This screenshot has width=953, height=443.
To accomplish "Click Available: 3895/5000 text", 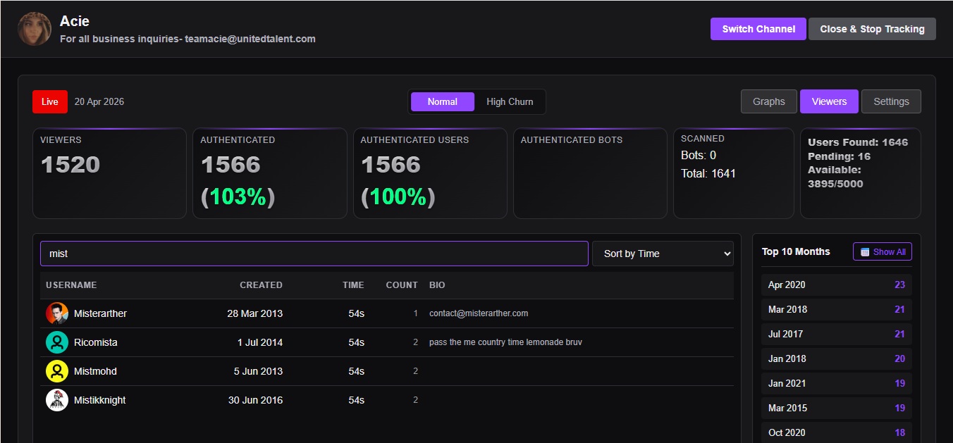I will (835, 177).
